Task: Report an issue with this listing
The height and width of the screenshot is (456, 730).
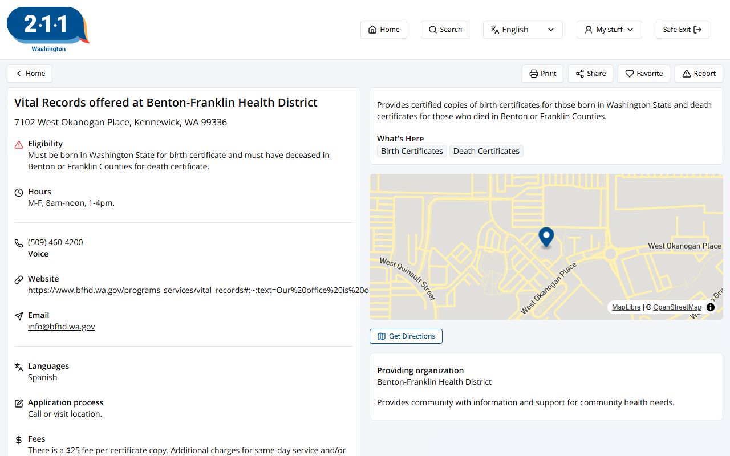Action: point(699,74)
